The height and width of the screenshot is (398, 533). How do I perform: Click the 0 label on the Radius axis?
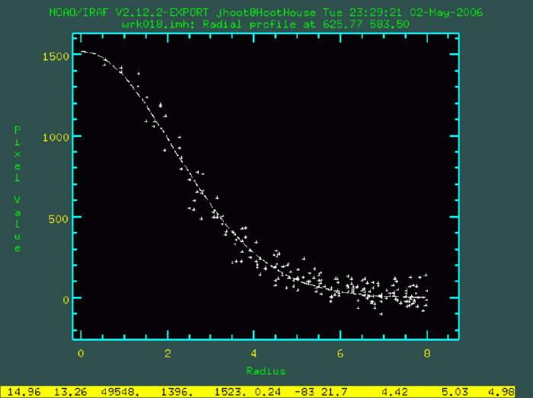[x=81, y=354]
